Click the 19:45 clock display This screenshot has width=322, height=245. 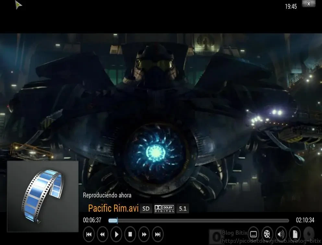point(291,6)
